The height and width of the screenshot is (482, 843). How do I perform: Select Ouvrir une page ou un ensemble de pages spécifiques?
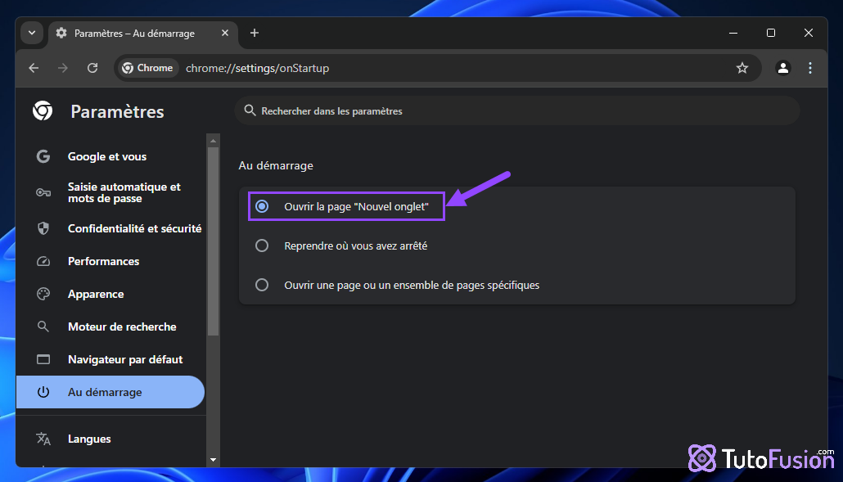pos(262,285)
